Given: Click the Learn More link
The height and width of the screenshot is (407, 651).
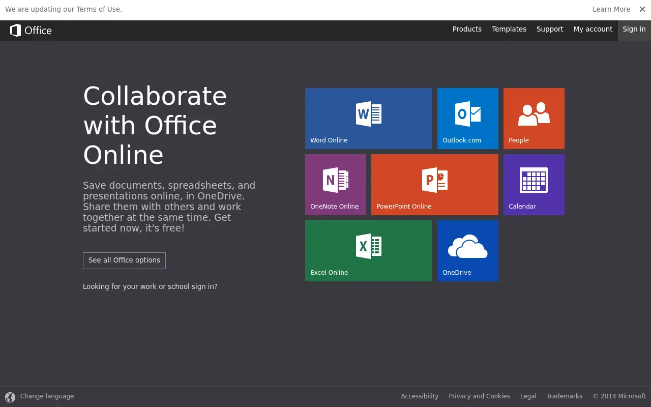Looking at the screenshot, I should click(x=611, y=9).
